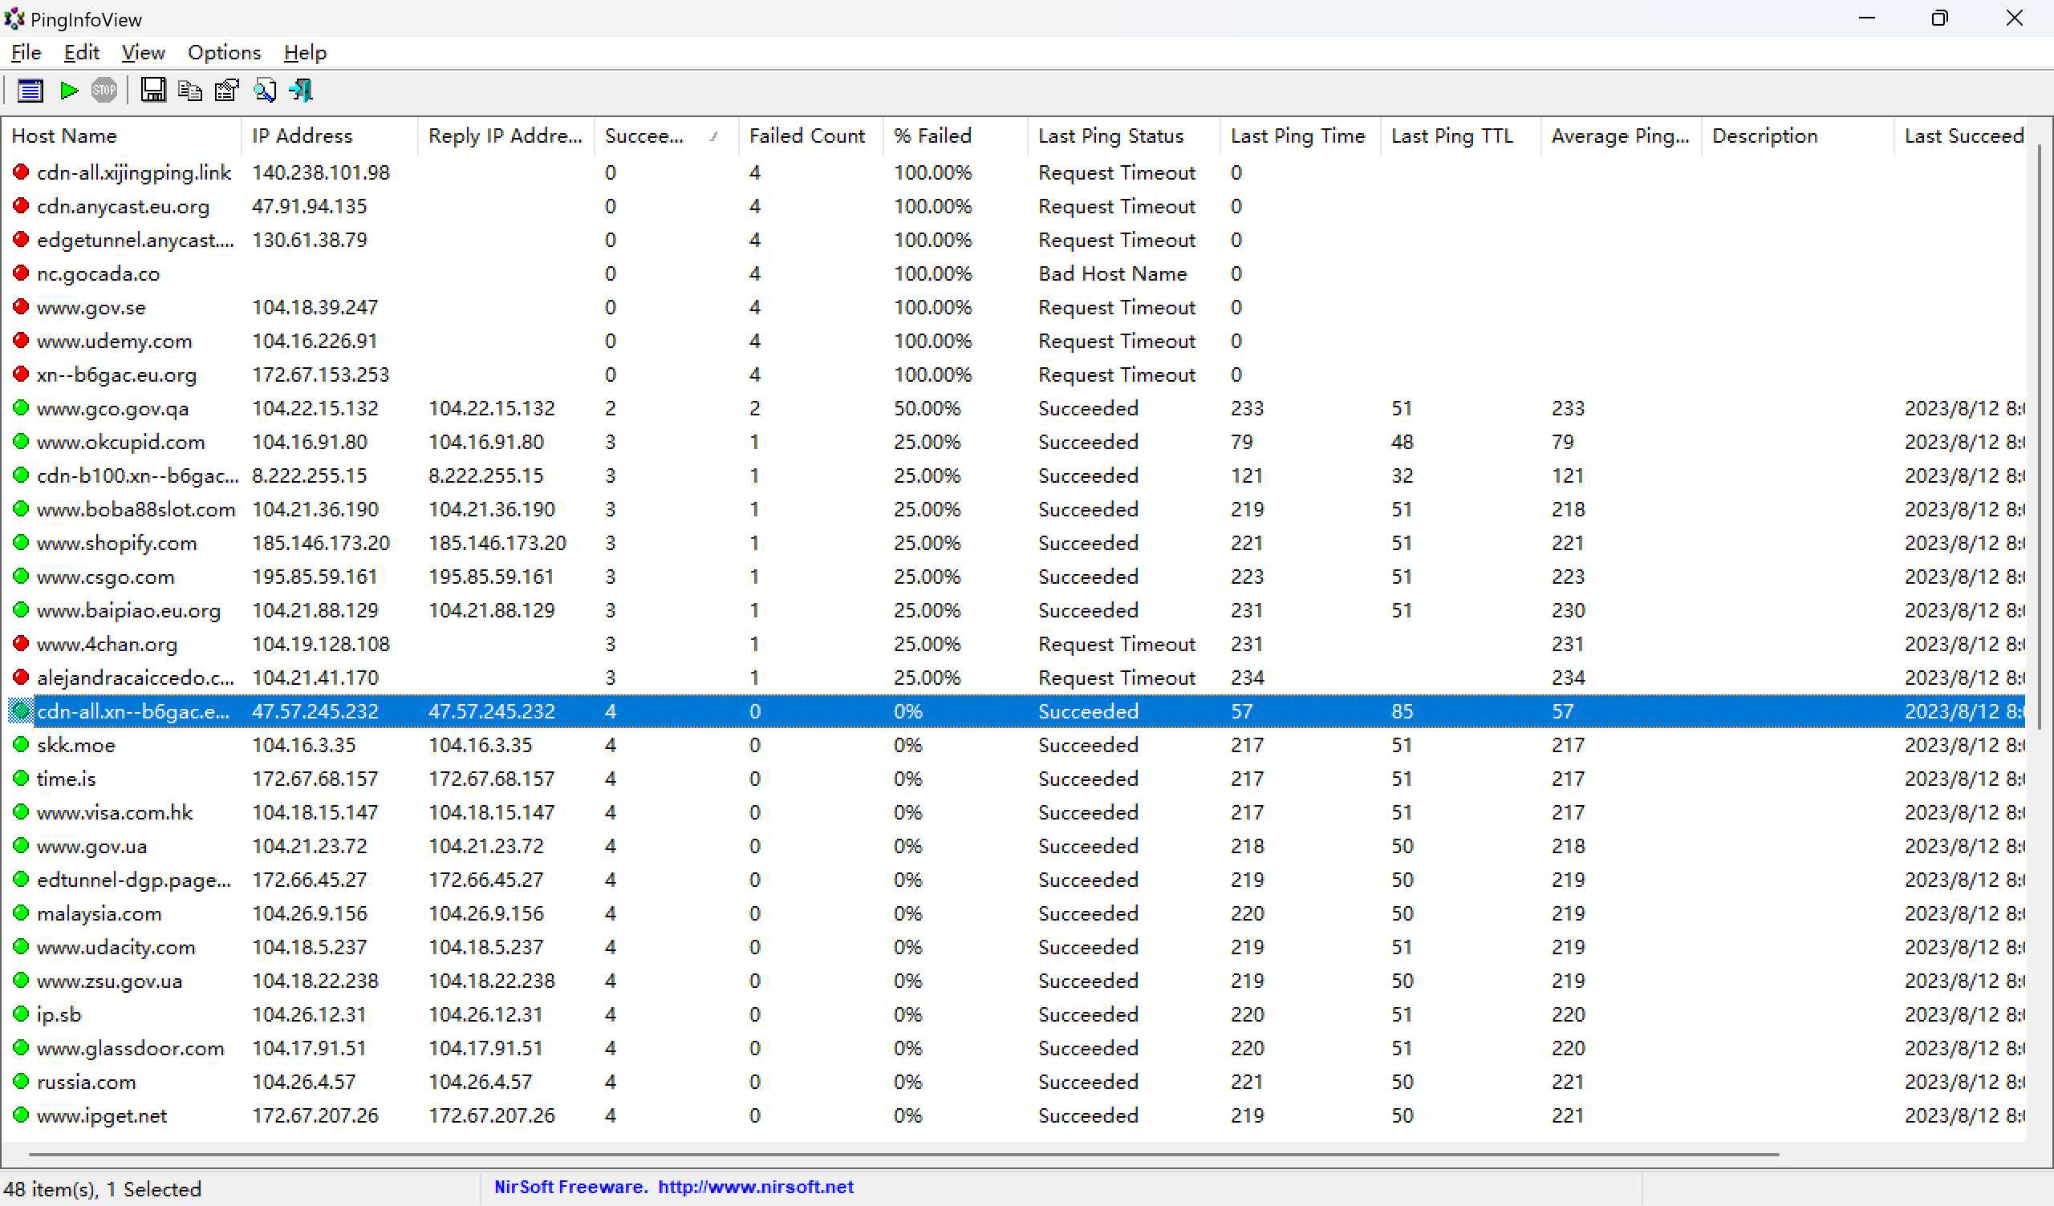Viewport: 2054px width, 1206px height.
Task: Click green status dot of skk.moe
Action: pos(21,745)
